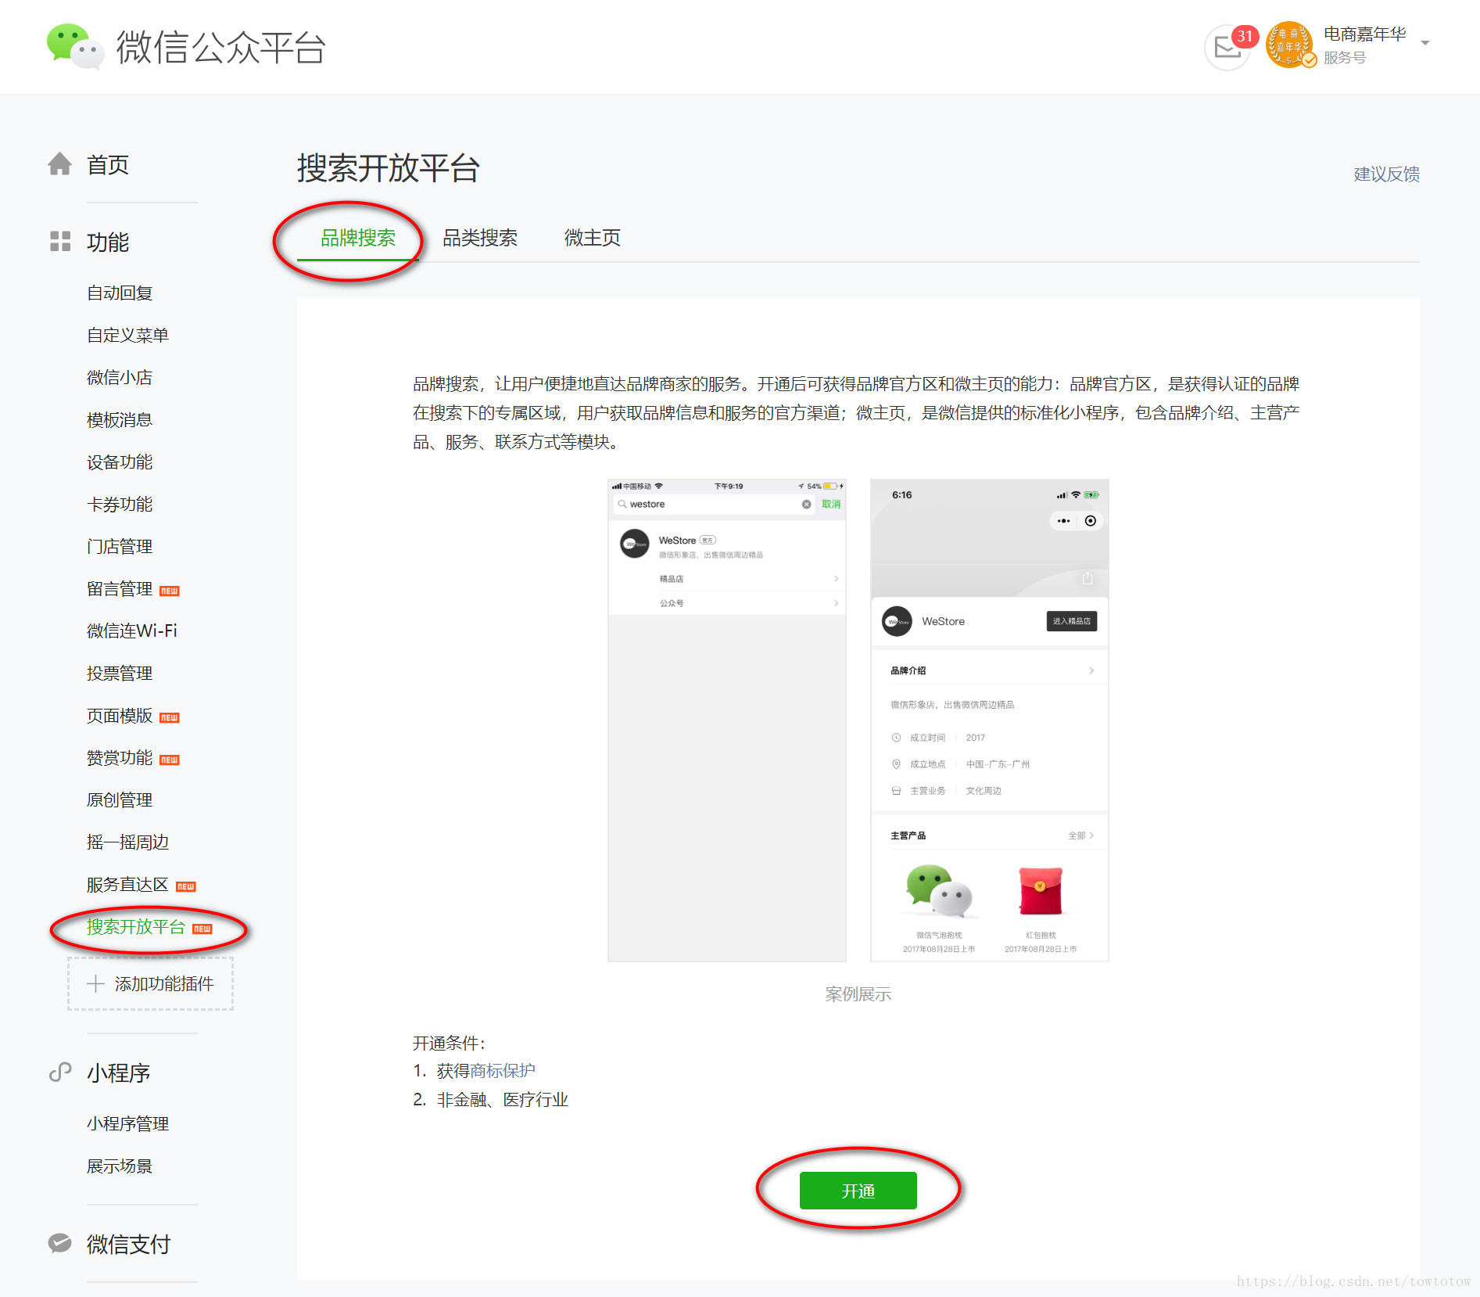
Task: Click the 电商嘉年华 account avatar
Action: [x=1289, y=45]
